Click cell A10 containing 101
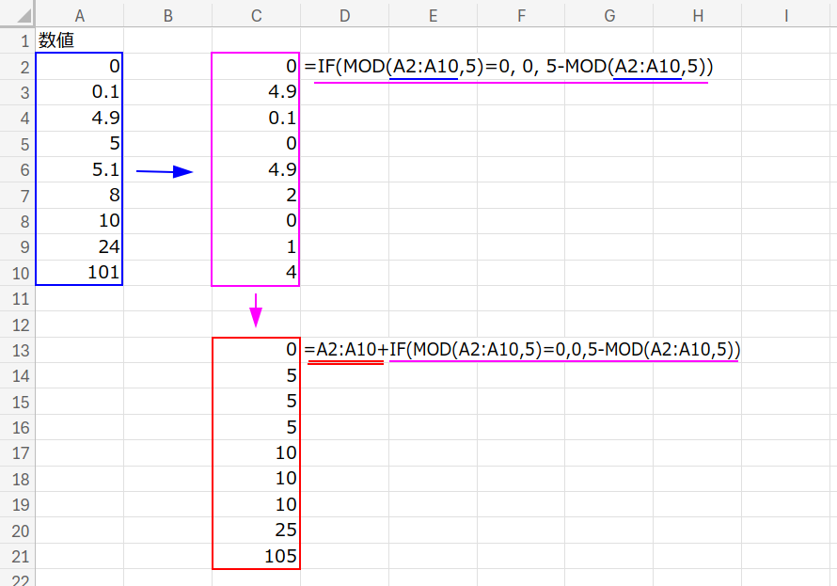The height and width of the screenshot is (586, 837). (x=79, y=273)
